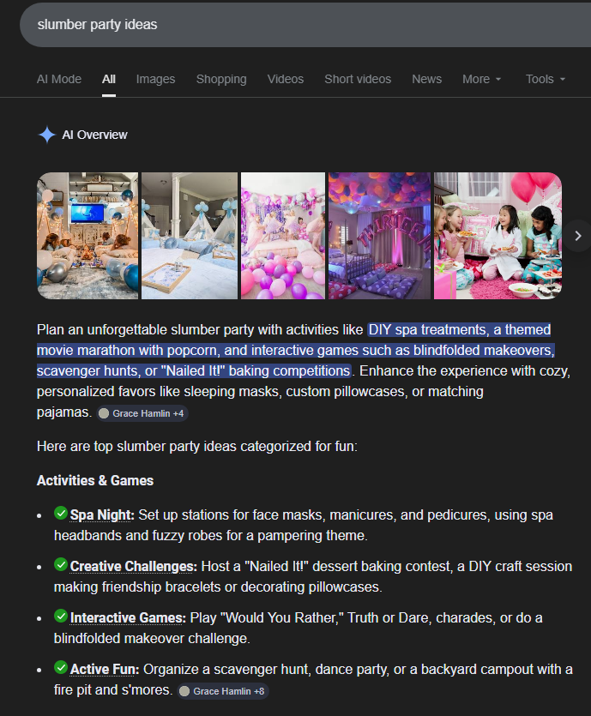The width and height of the screenshot is (591, 716).
Task: Show next images with the carousel arrow
Action: coord(578,236)
